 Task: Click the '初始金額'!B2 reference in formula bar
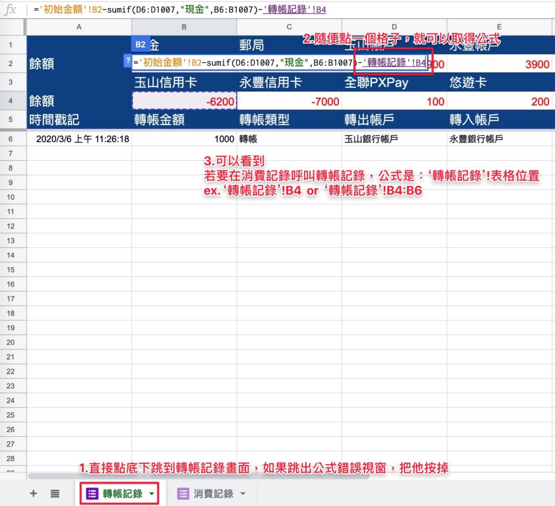pyautogui.click(x=70, y=10)
